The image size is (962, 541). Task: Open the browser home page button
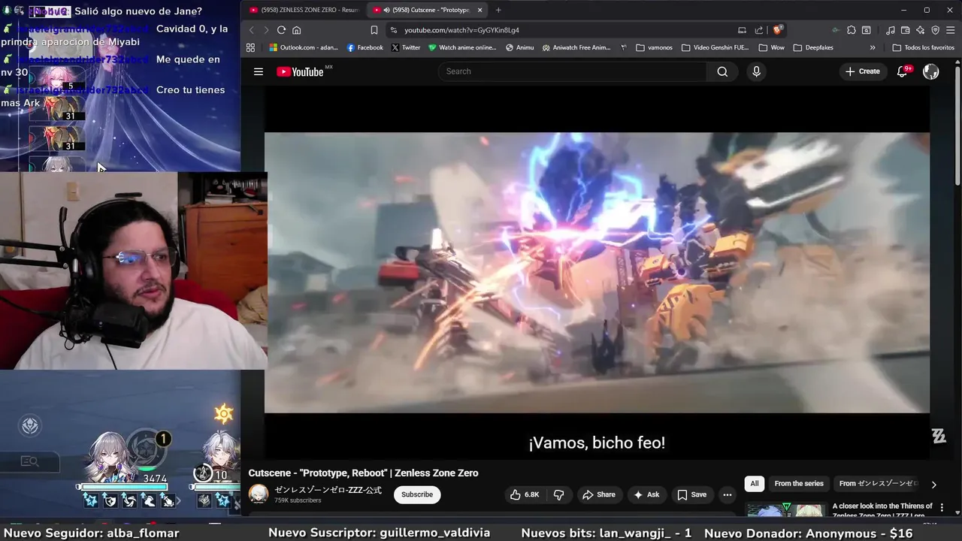coord(297,30)
